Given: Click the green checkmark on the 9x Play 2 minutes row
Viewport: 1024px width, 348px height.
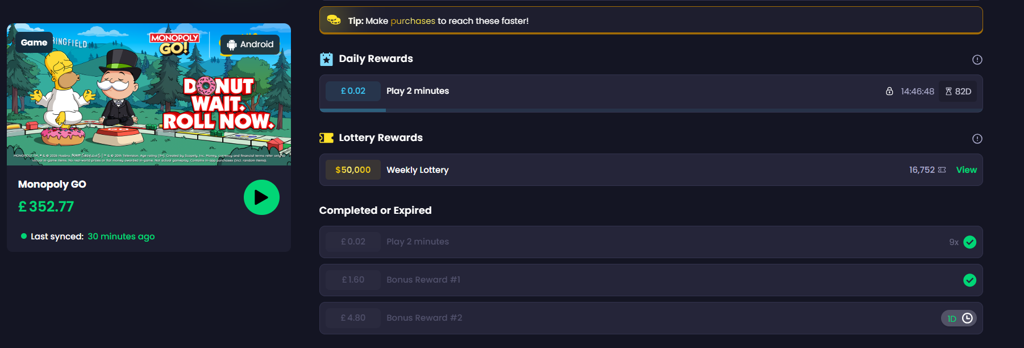Looking at the screenshot, I should point(969,242).
